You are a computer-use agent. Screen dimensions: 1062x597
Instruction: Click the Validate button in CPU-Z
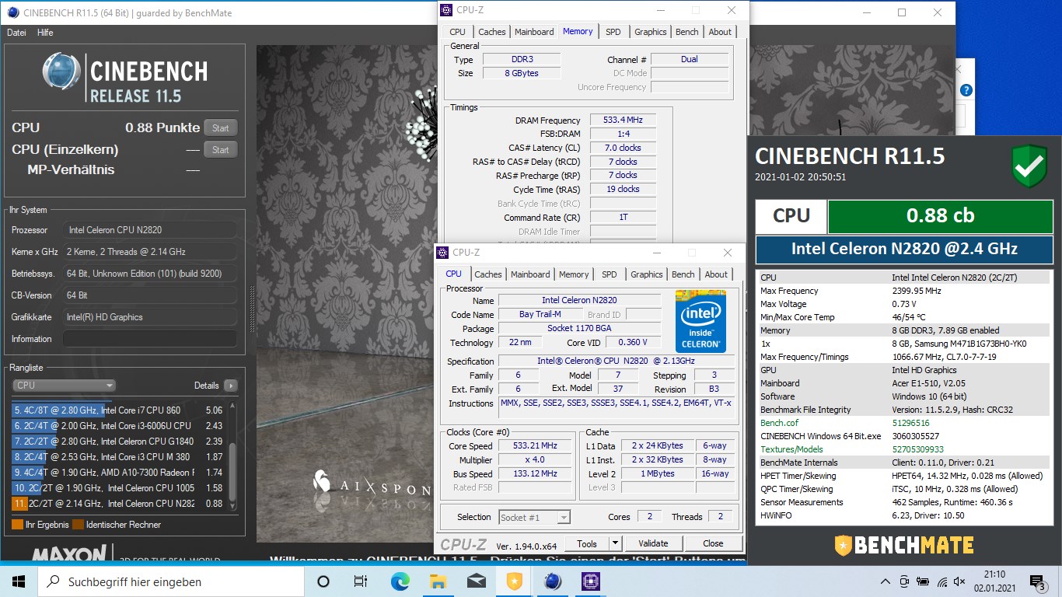pos(653,543)
